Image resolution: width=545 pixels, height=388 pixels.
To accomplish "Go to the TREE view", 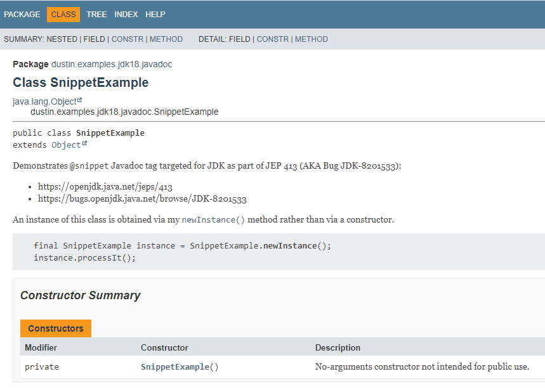I will click(96, 15).
